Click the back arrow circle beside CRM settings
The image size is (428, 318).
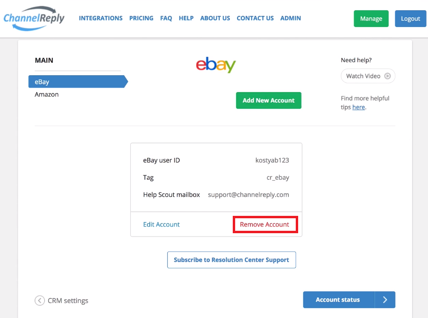[x=39, y=301]
